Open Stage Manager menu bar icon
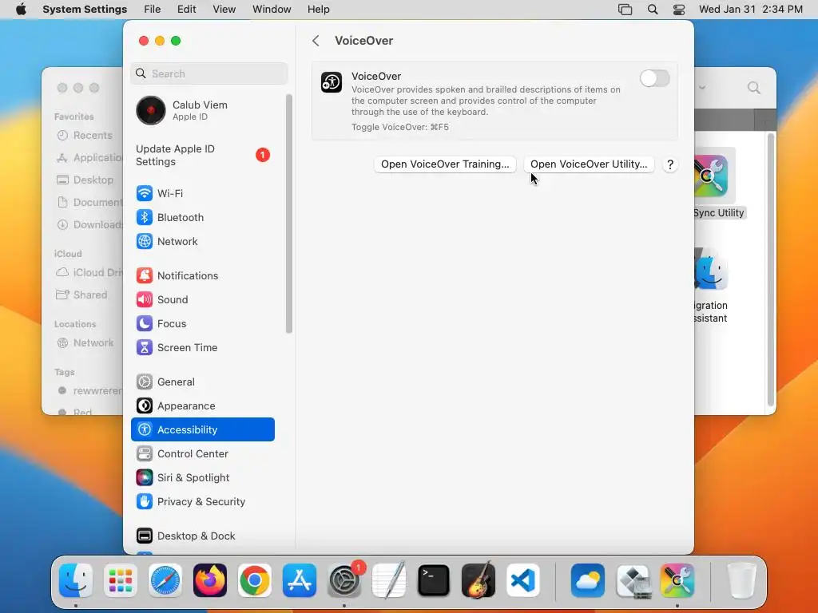The height and width of the screenshot is (613, 818). coord(625,10)
